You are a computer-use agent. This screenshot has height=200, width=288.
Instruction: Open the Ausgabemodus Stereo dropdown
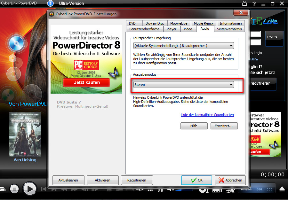(183, 85)
